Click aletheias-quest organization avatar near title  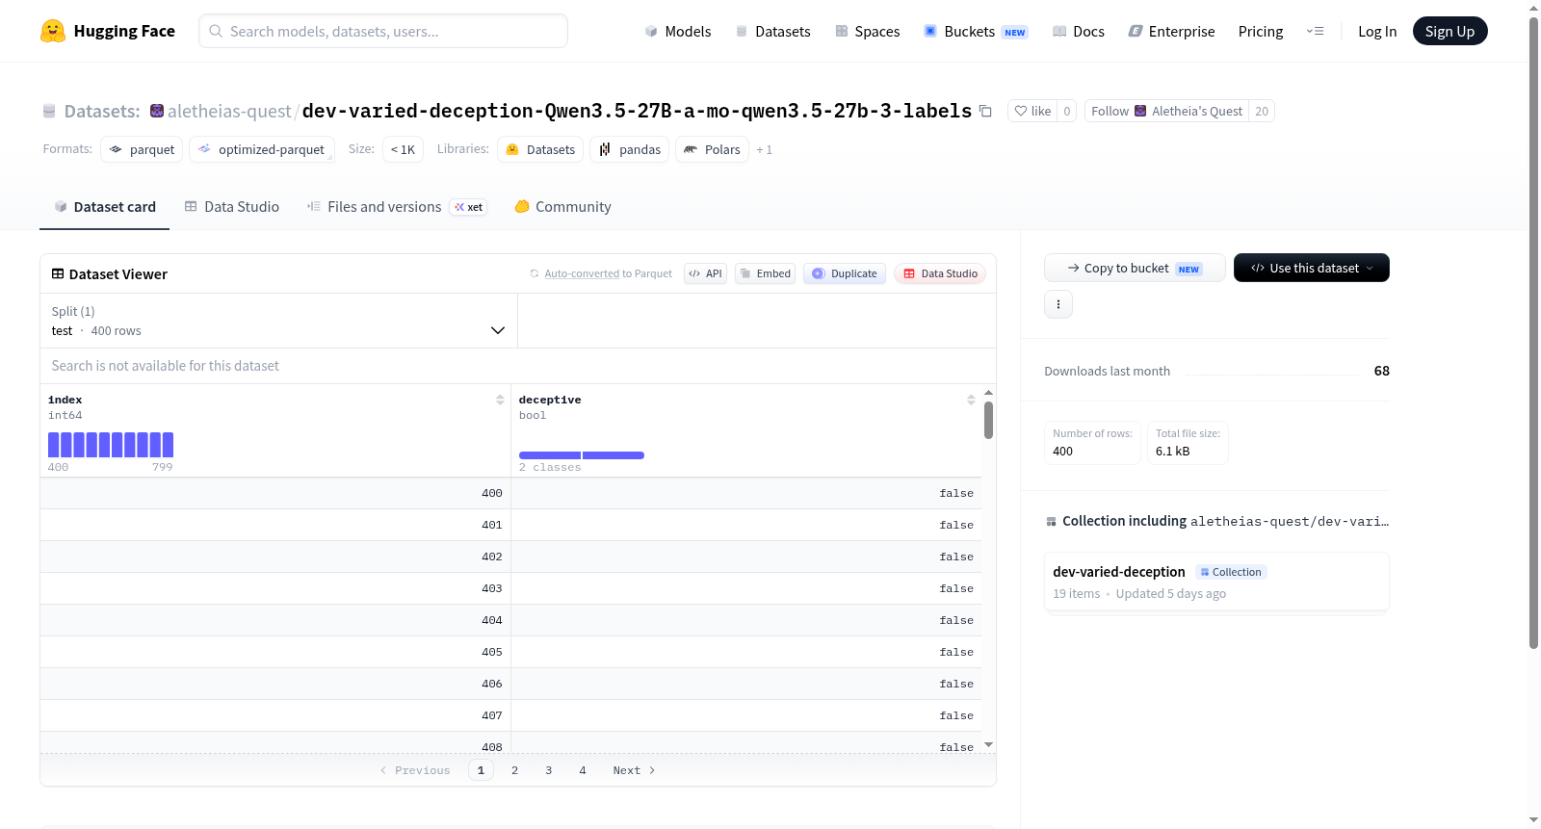click(157, 111)
